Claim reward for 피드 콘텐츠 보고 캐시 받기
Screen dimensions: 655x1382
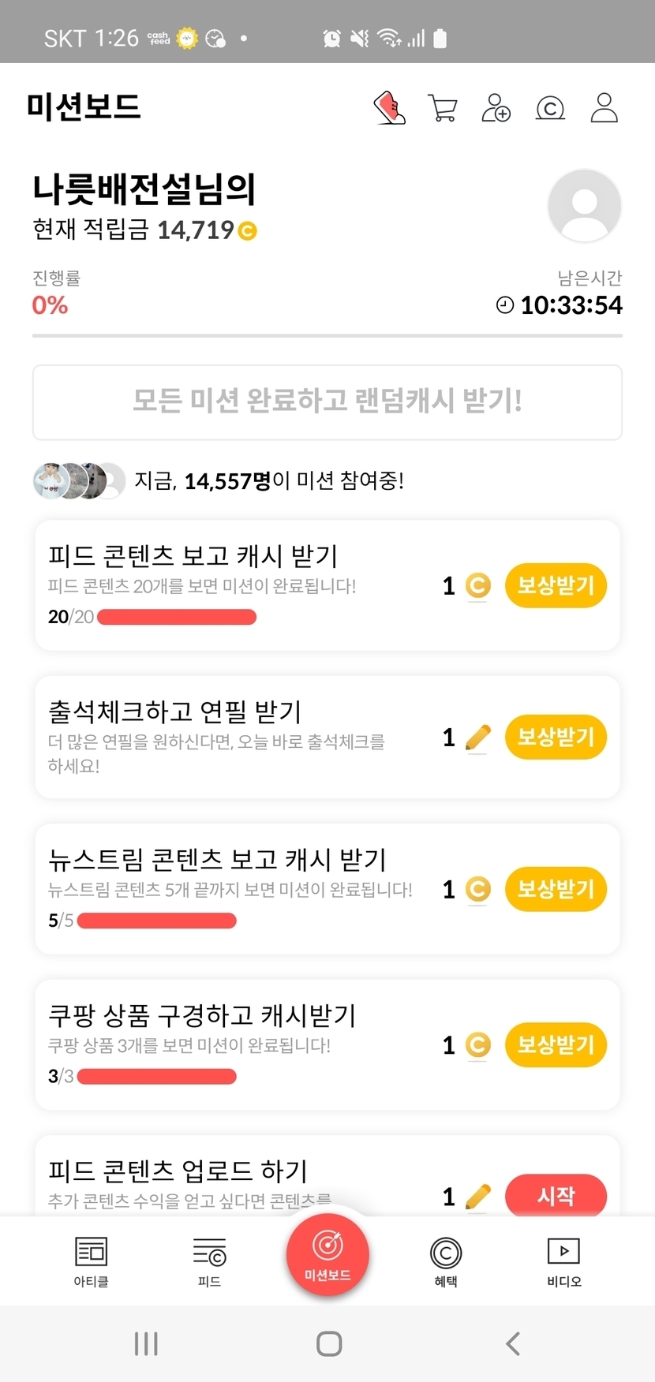556,585
